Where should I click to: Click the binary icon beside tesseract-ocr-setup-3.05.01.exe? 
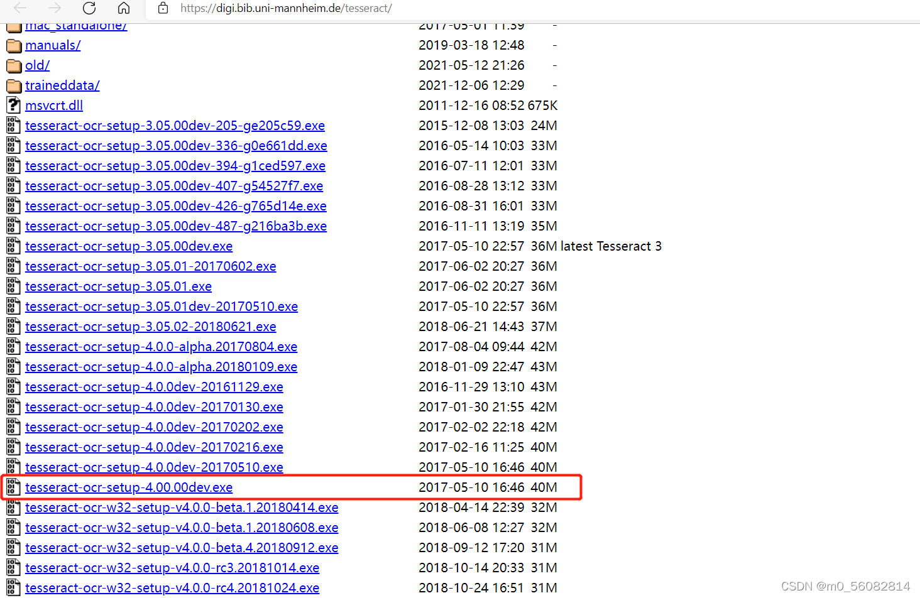(14, 286)
